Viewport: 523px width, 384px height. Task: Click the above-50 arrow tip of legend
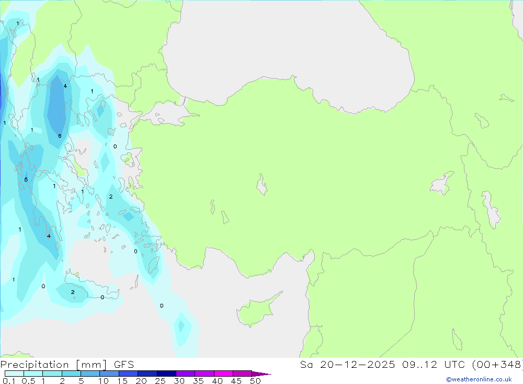(x=262, y=374)
